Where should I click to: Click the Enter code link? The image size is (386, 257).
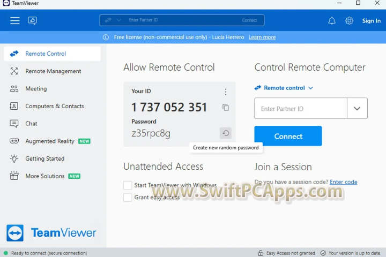[x=344, y=182]
